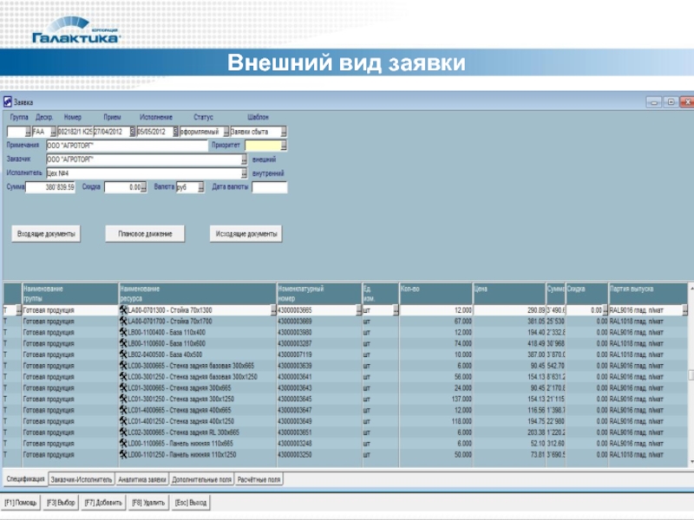Click the tool icon beside LC02-3000665 Стенка задняя RL

(122, 432)
